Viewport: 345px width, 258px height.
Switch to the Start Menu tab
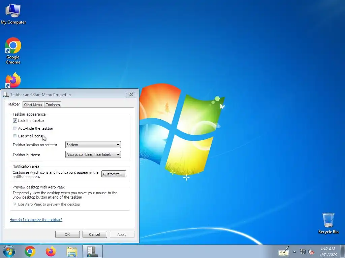33,105
